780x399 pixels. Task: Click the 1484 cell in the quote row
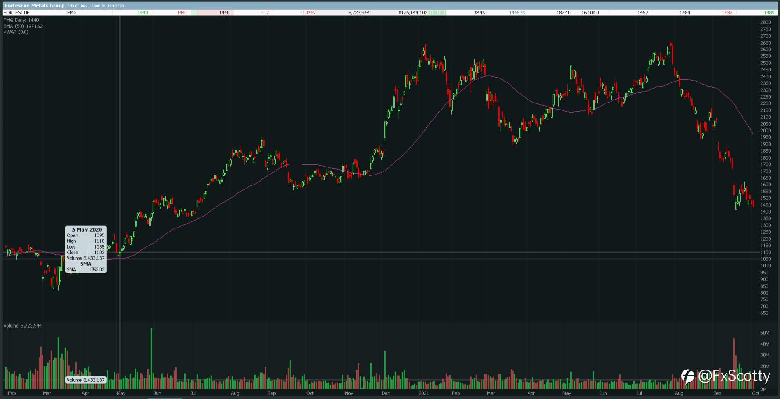point(685,13)
